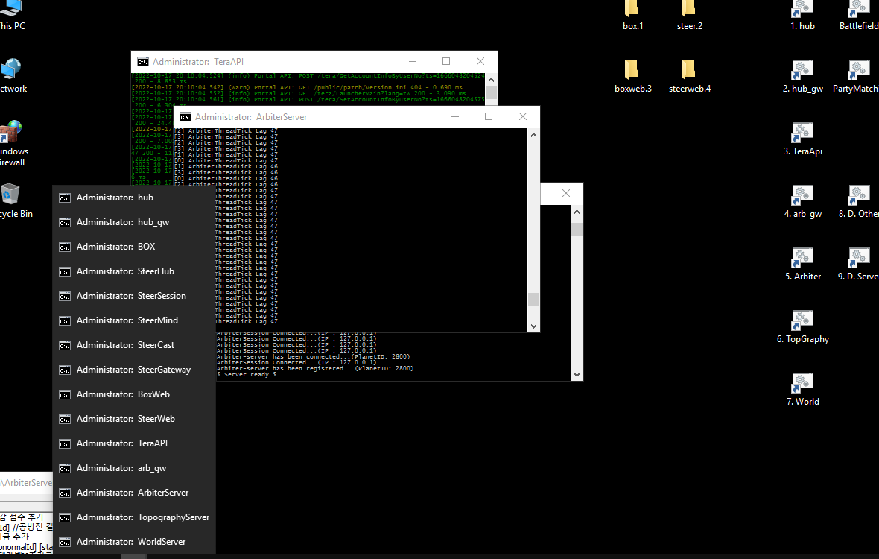879x559 pixels.
Task: Open Administrator: SteerCast window entry
Action: [x=134, y=345]
